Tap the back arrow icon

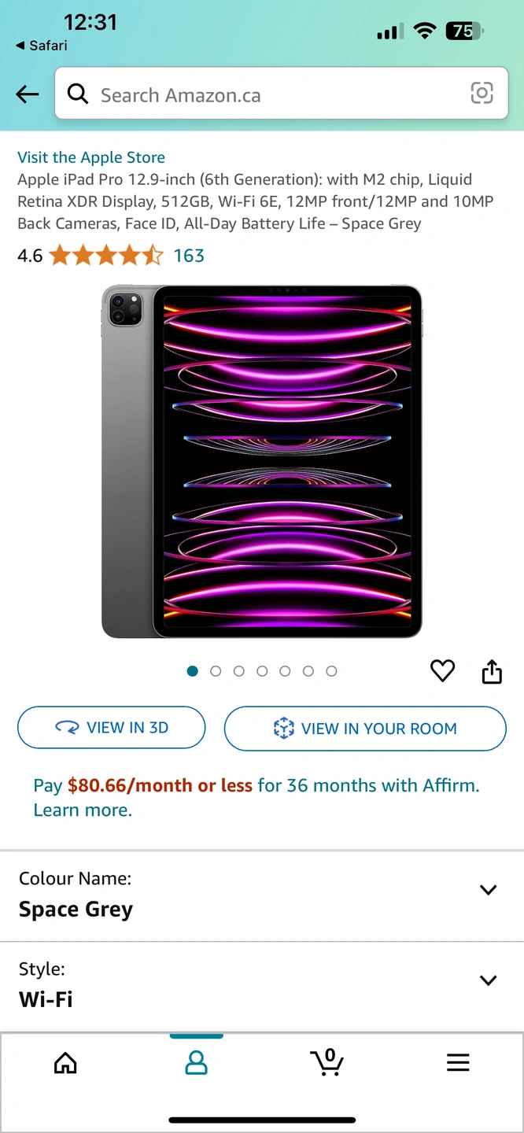tap(28, 95)
